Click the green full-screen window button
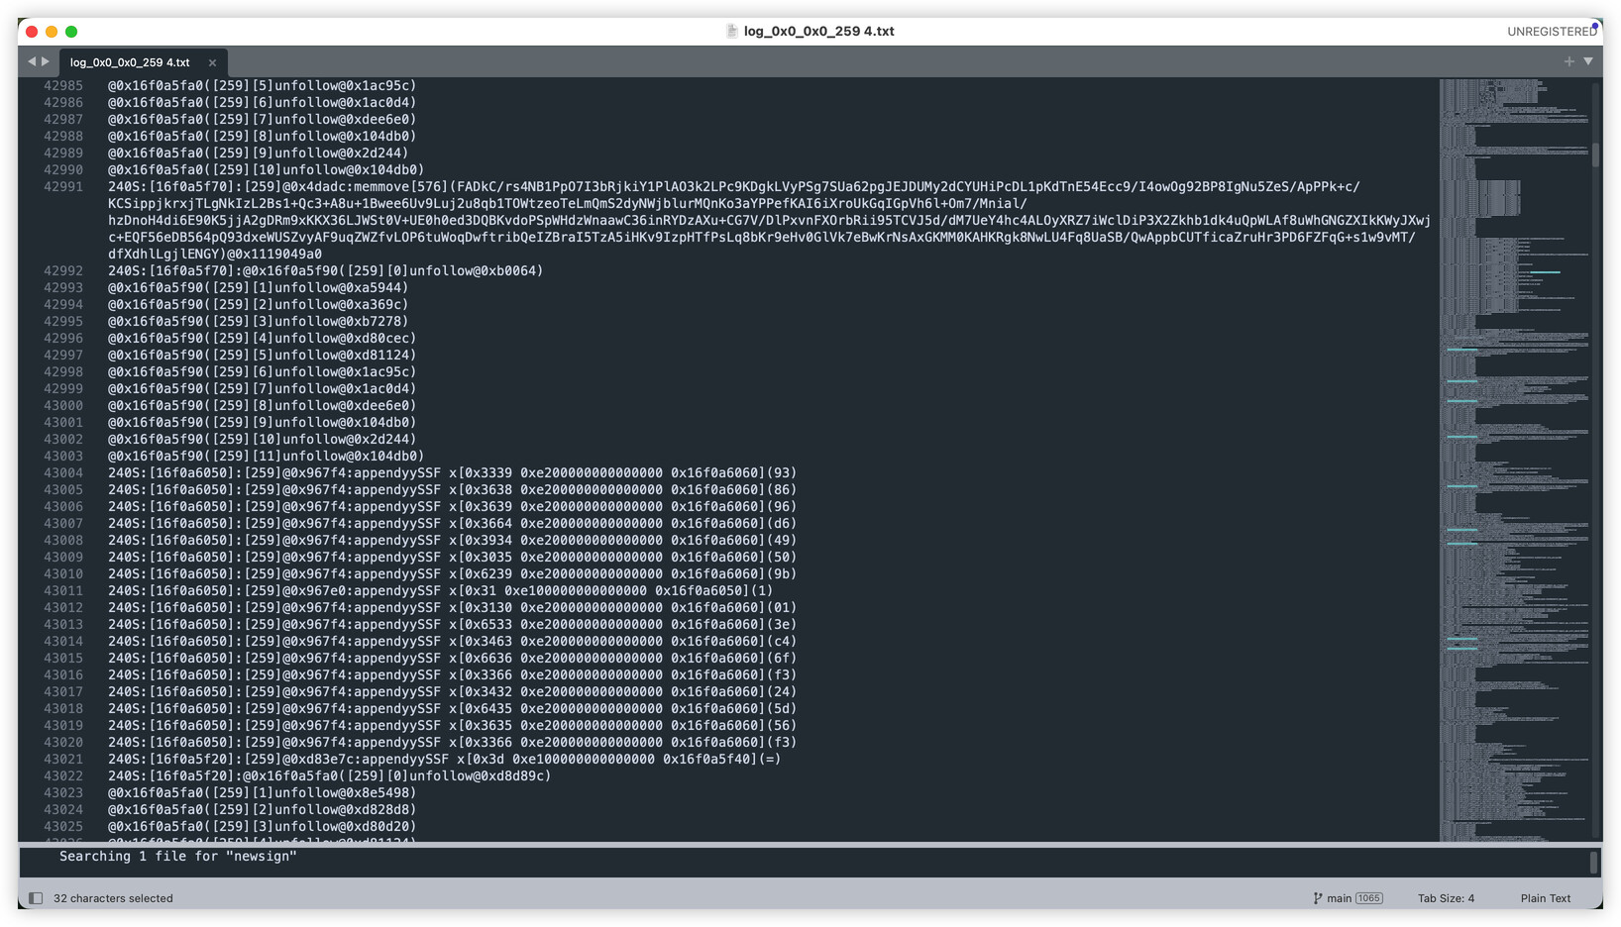1621x927 pixels. coord(71,32)
